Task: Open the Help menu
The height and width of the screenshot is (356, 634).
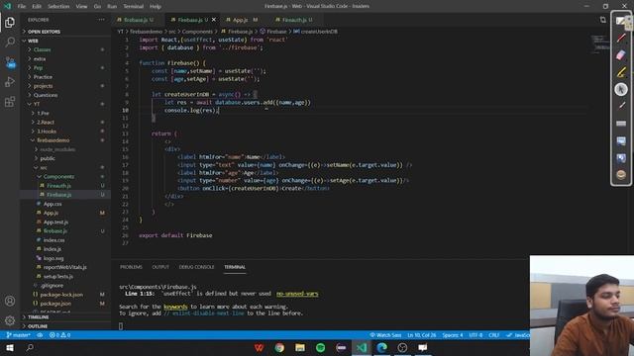Action: click(x=156, y=6)
